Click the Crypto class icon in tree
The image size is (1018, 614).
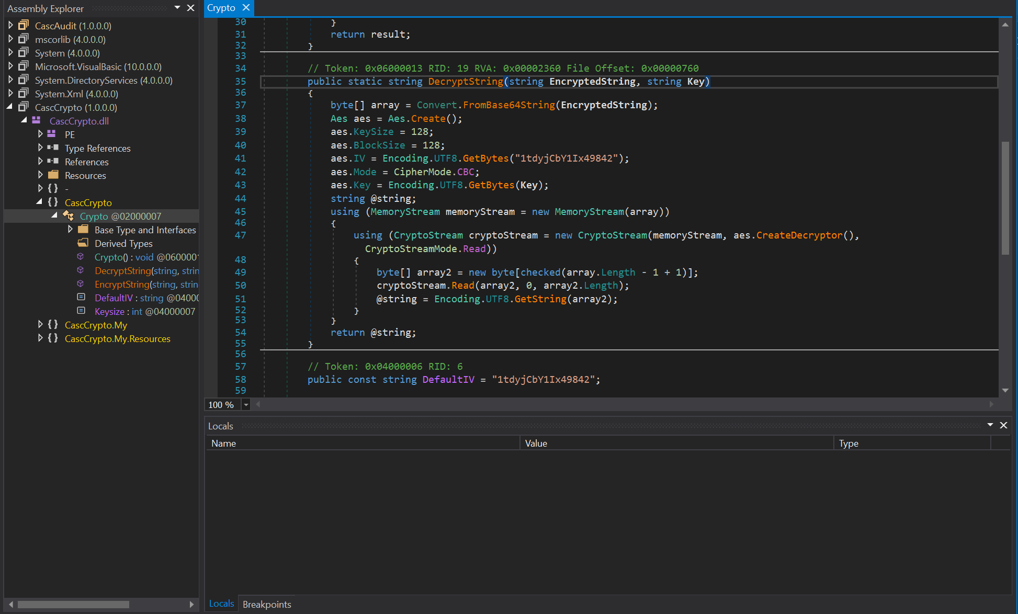(x=68, y=216)
